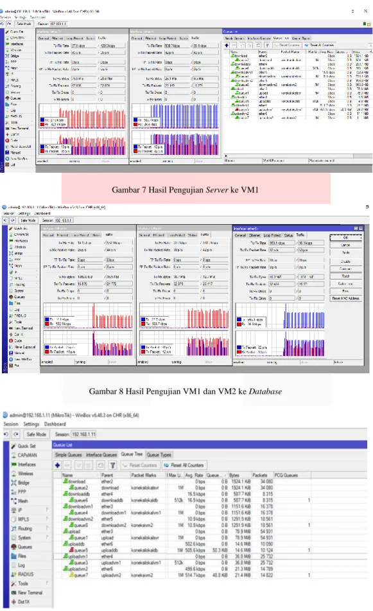Open Quick Set in Queue List WinBox window
The width and height of the screenshot is (373, 611).
(23, 446)
